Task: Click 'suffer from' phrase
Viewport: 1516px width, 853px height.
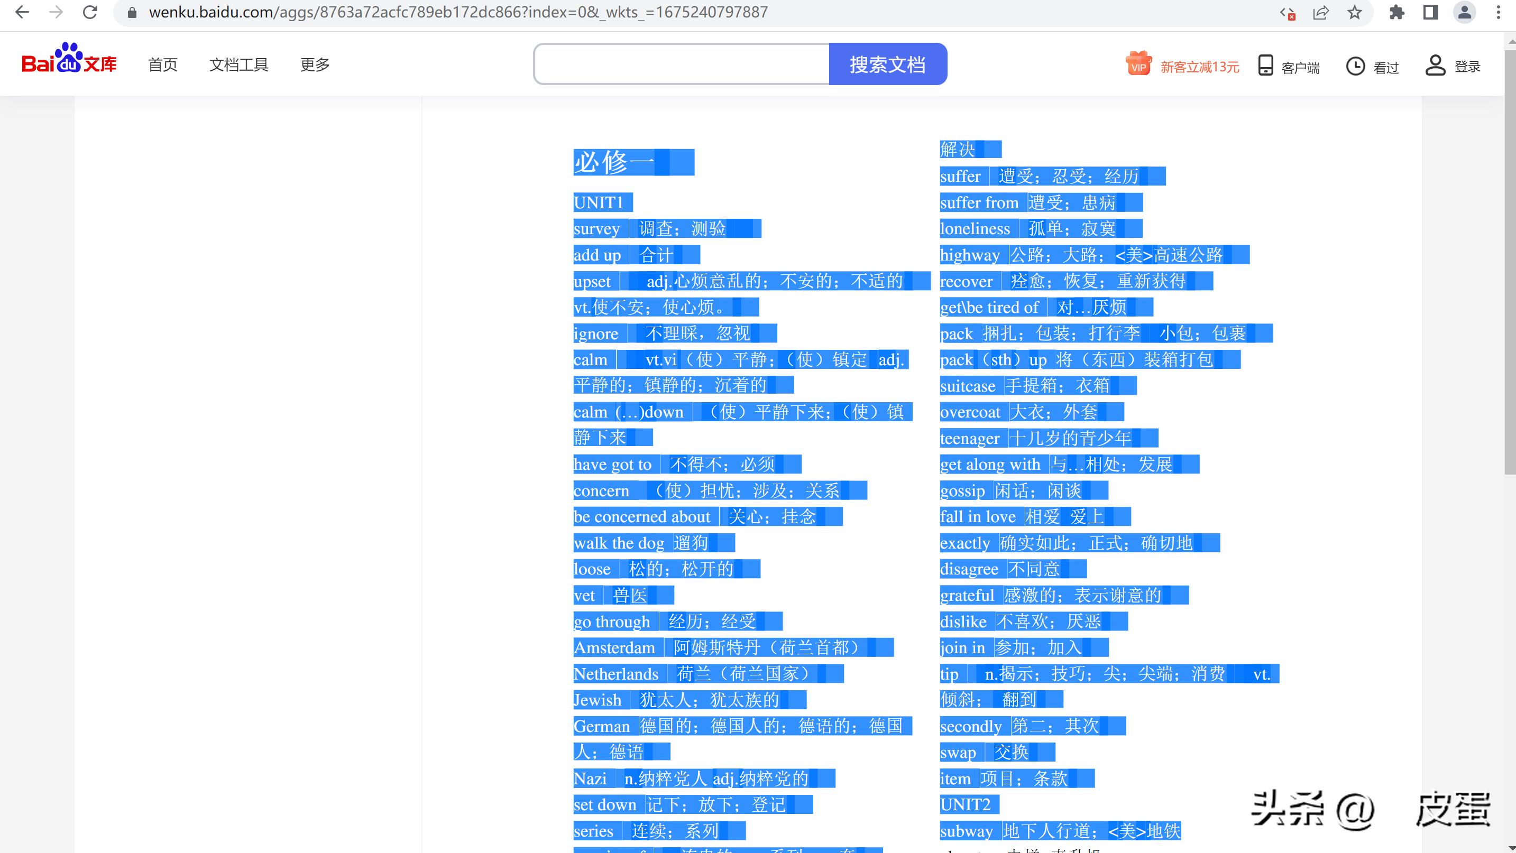Action: (979, 202)
